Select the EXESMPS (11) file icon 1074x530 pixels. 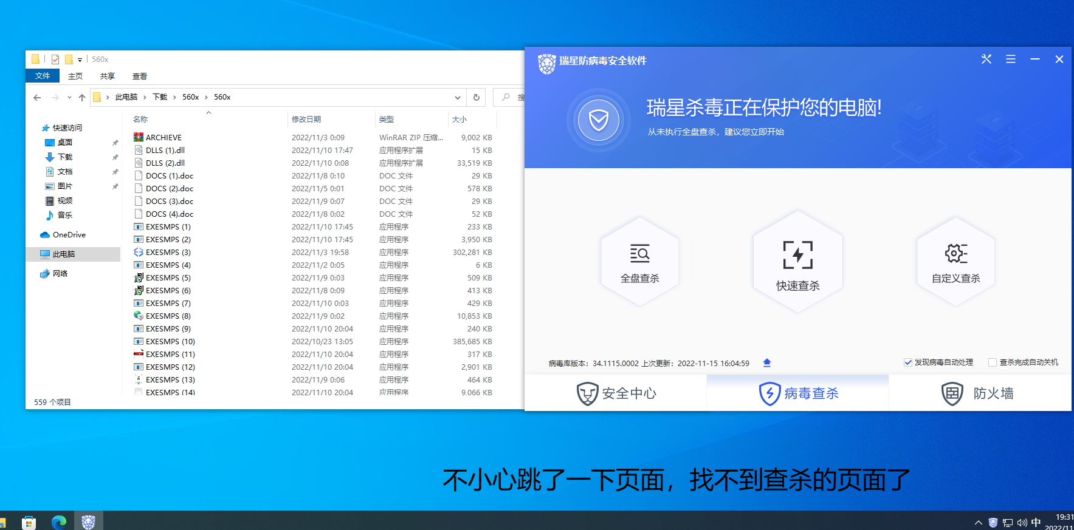[x=139, y=354]
